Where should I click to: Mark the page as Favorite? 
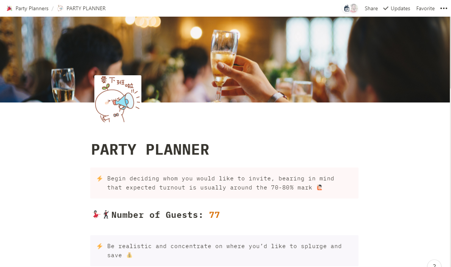point(425,8)
